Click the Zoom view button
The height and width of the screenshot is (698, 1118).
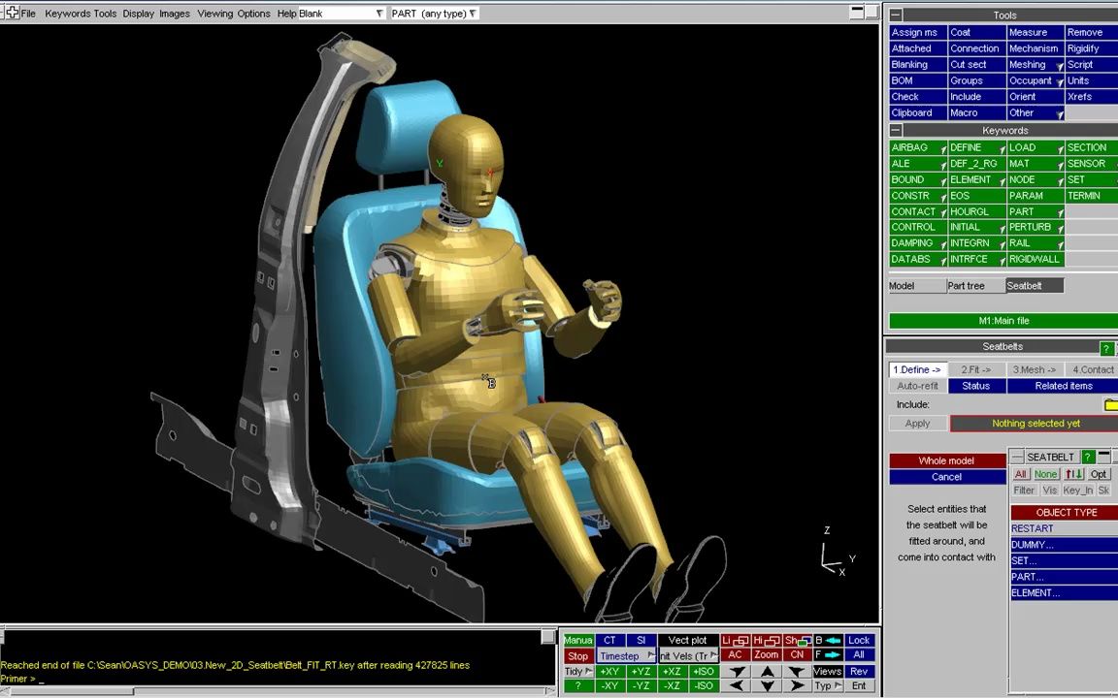pyautogui.click(x=767, y=654)
